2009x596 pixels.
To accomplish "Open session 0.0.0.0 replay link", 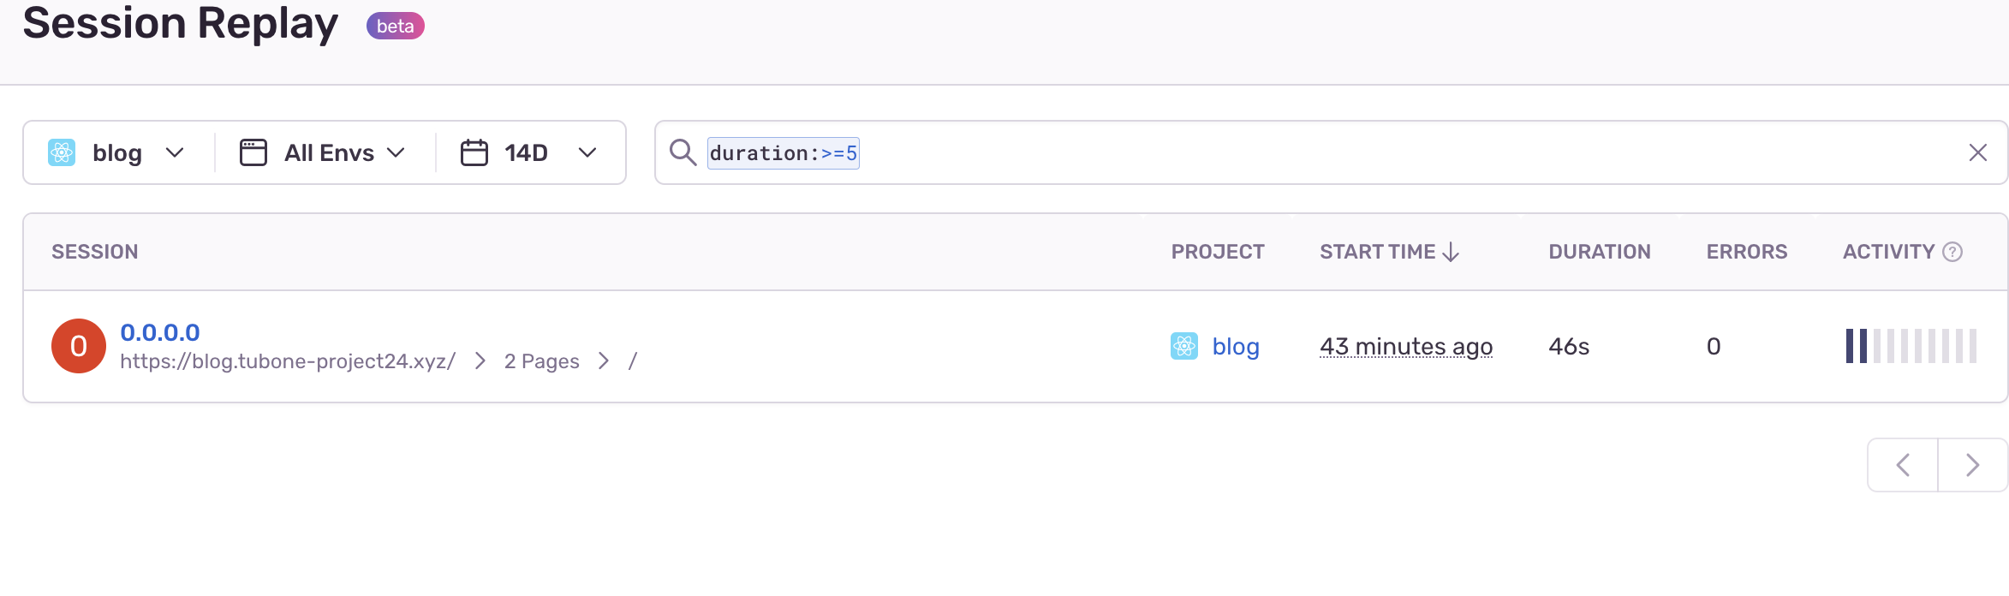I will point(160,332).
